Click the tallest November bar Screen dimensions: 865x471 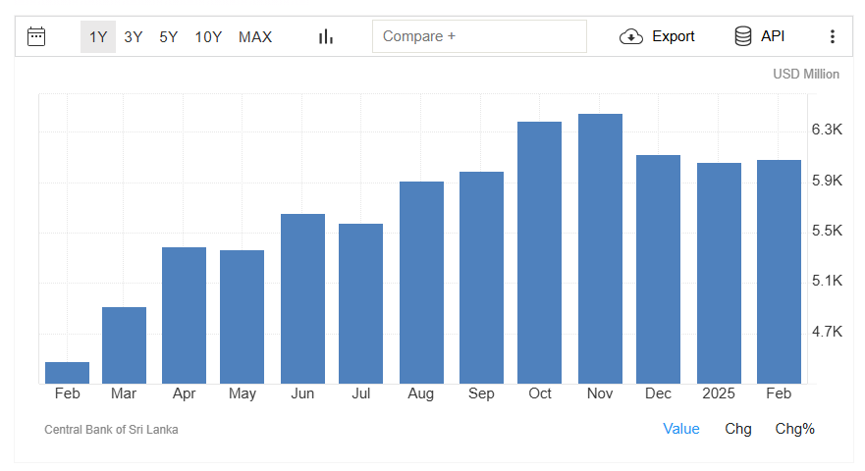(600, 248)
